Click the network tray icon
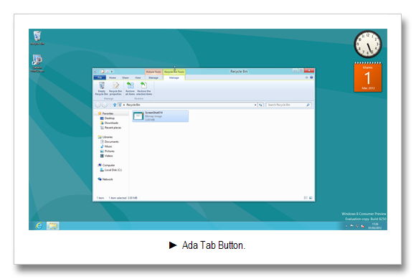The width and height of the screenshot is (416, 279). 357,226
